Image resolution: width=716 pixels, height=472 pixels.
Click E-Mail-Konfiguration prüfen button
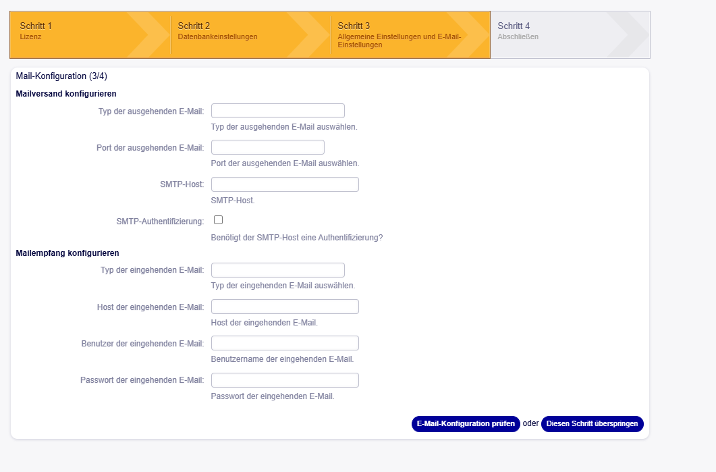[466, 423]
